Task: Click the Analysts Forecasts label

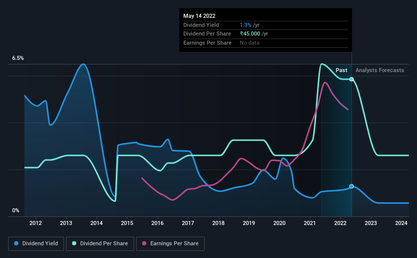Action: pos(380,70)
